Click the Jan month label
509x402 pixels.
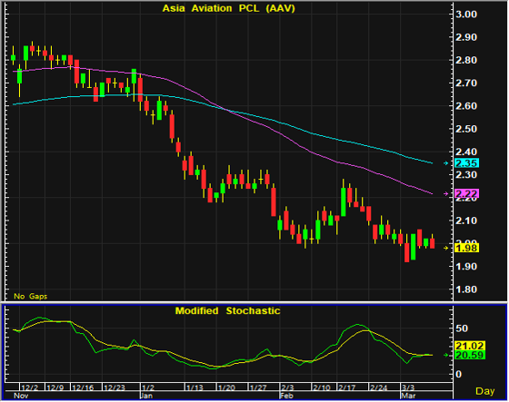[146, 396]
